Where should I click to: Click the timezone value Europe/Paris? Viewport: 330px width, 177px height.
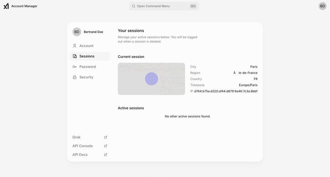(248, 85)
